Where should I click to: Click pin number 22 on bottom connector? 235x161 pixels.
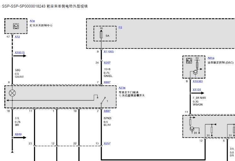75,143
